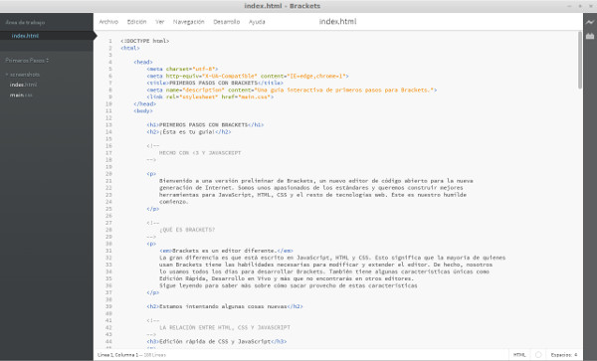Click the em text Brackets es un editor diferente

coord(226,251)
